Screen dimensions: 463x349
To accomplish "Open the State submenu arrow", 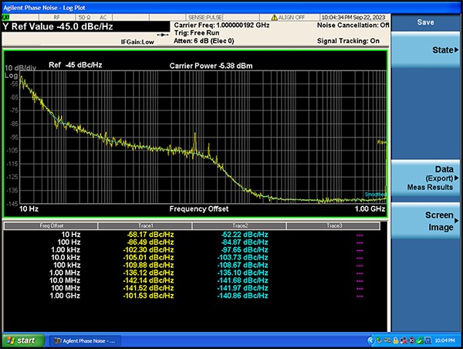I will click(457, 50).
